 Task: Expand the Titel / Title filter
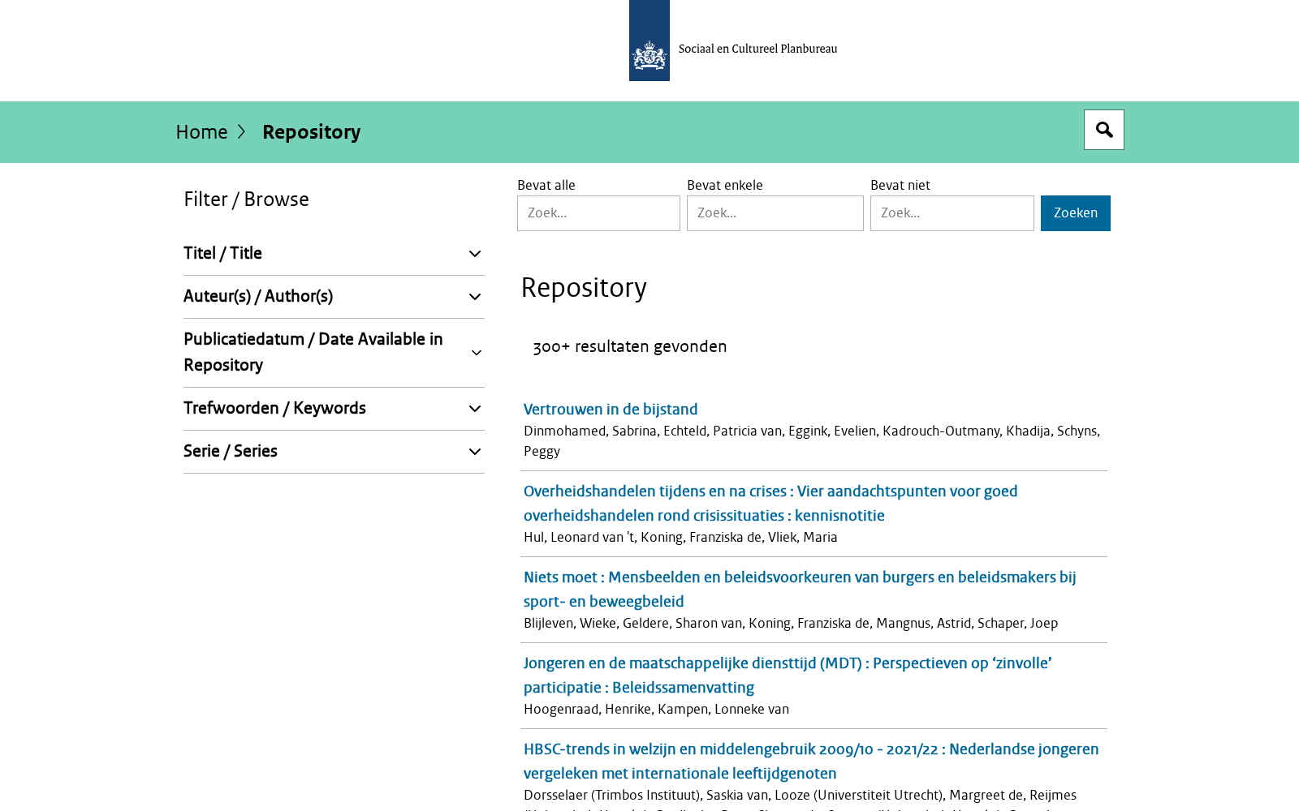[334, 254]
